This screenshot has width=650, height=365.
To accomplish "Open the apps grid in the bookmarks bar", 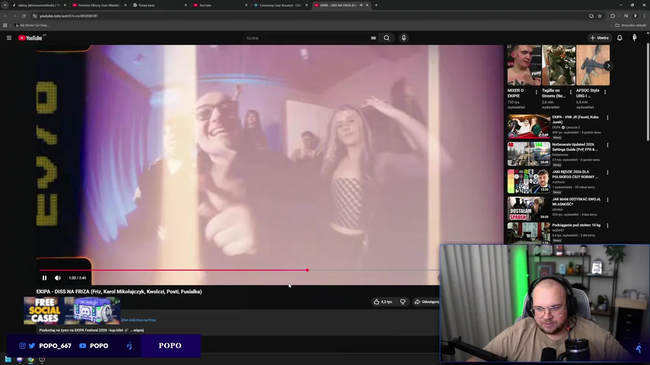I will 5,25.
